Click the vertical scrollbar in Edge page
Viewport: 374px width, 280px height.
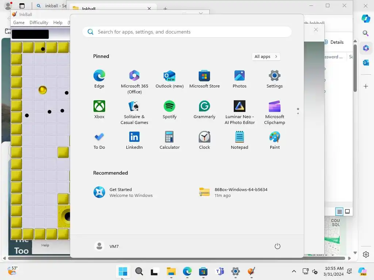[x=355, y=67]
